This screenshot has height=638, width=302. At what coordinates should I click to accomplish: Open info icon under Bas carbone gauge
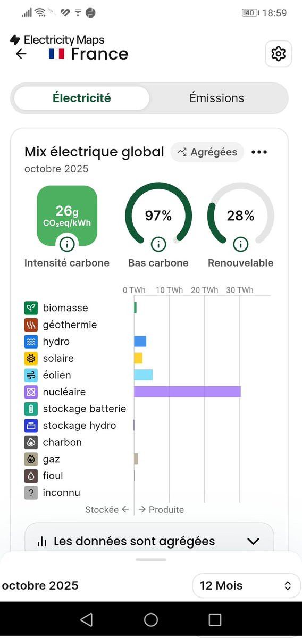[x=158, y=244]
